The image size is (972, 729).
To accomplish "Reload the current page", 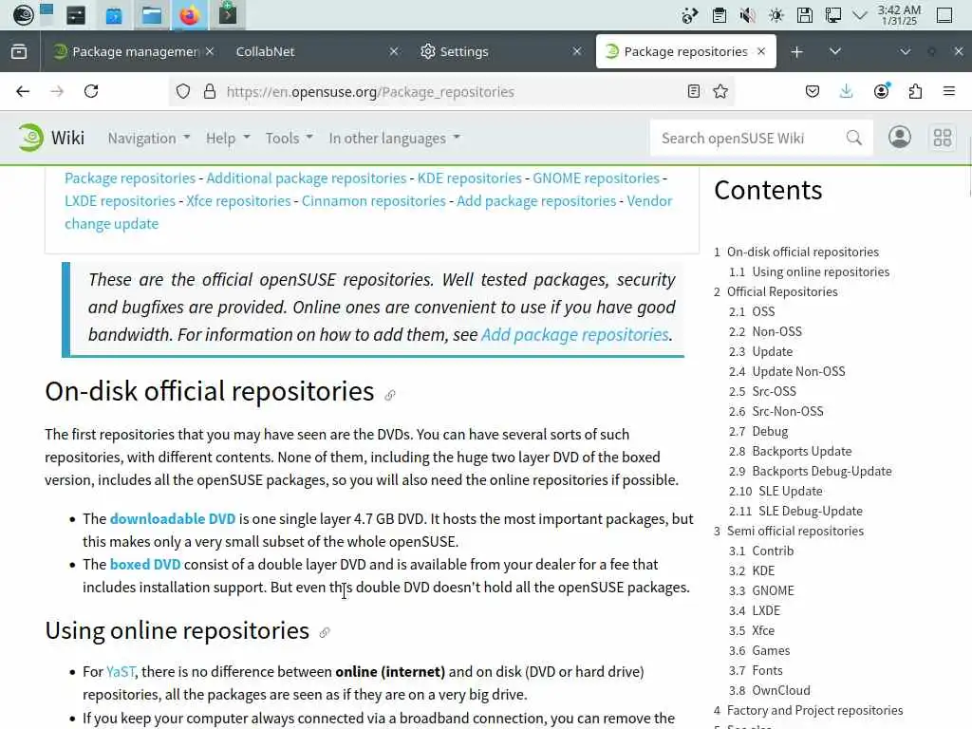I will tap(91, 92).
